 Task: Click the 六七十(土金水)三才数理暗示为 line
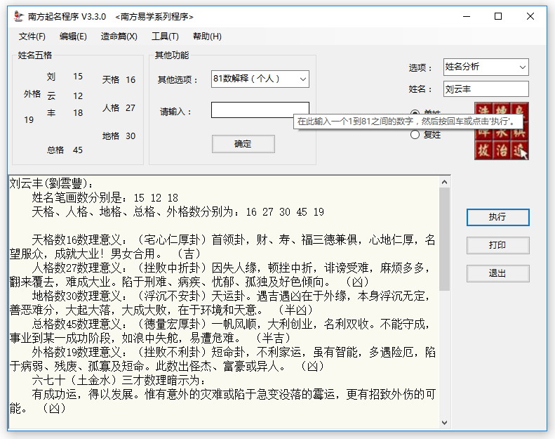click(119, 380)
